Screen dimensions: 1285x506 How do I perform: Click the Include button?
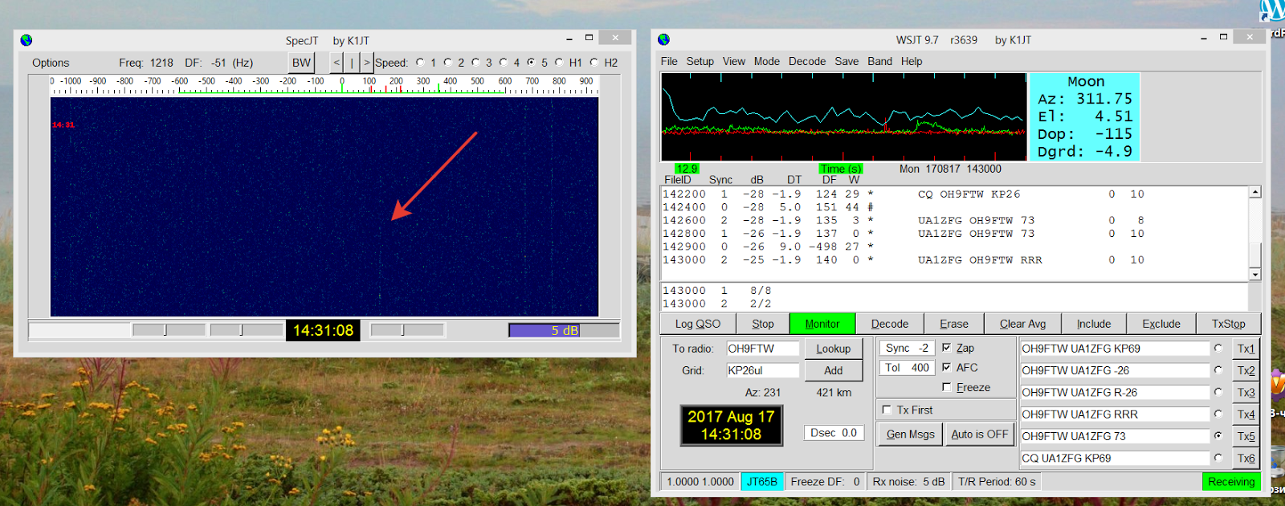1094,324
